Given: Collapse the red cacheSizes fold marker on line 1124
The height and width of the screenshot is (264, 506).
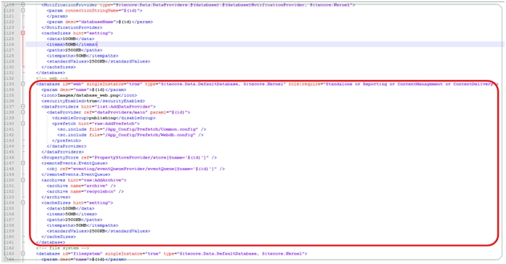Looking at the screenshot, I should pyautogui.click(x=23, y=33).
